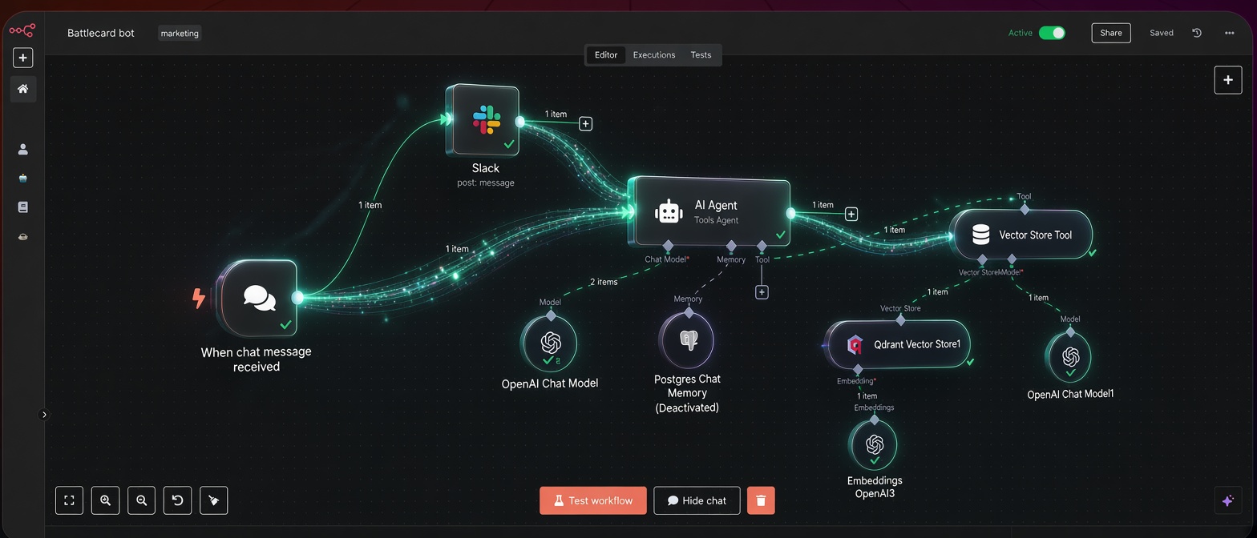Add a node after Slack output plus

point(586,124)
